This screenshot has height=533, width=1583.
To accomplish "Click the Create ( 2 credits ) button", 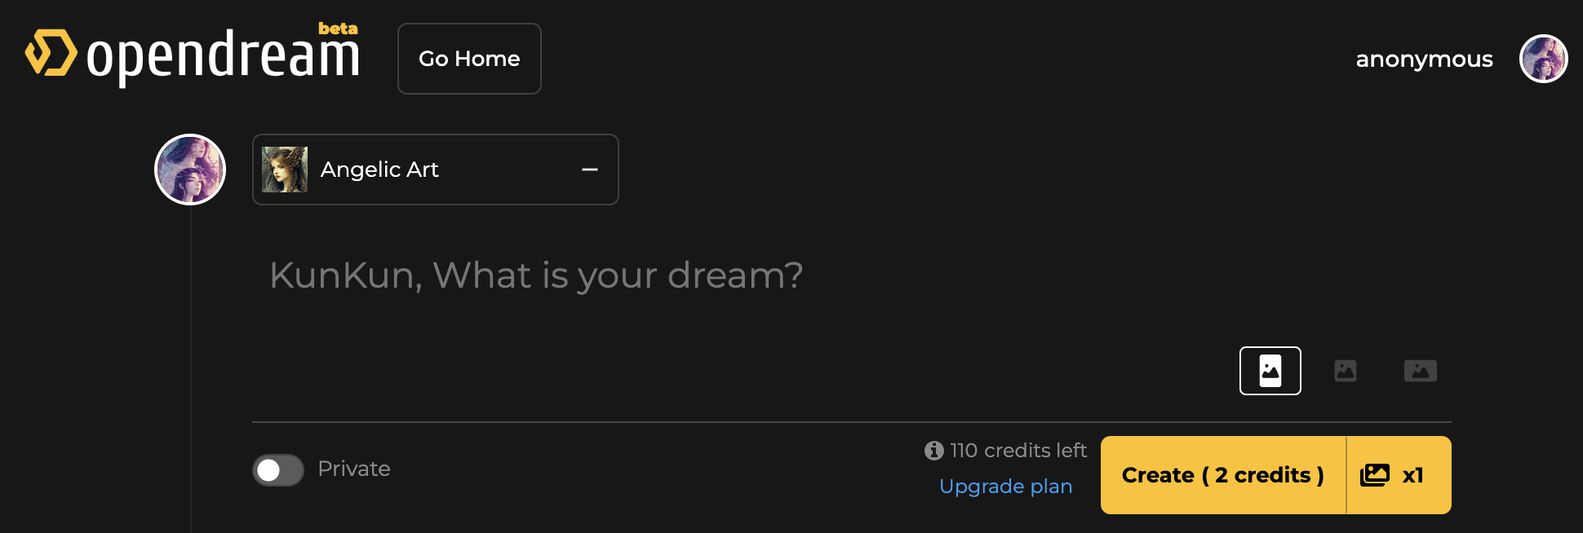I will click(1222, 475).
